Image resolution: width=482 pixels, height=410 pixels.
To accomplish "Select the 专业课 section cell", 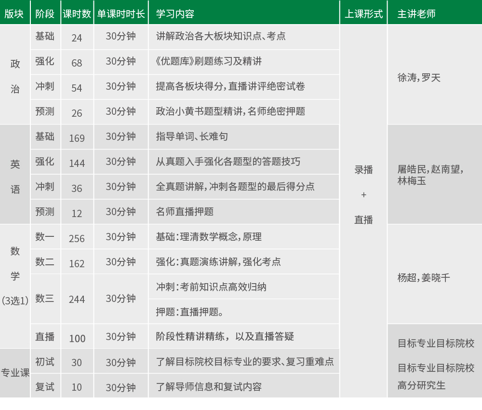I will click(15, 372).
